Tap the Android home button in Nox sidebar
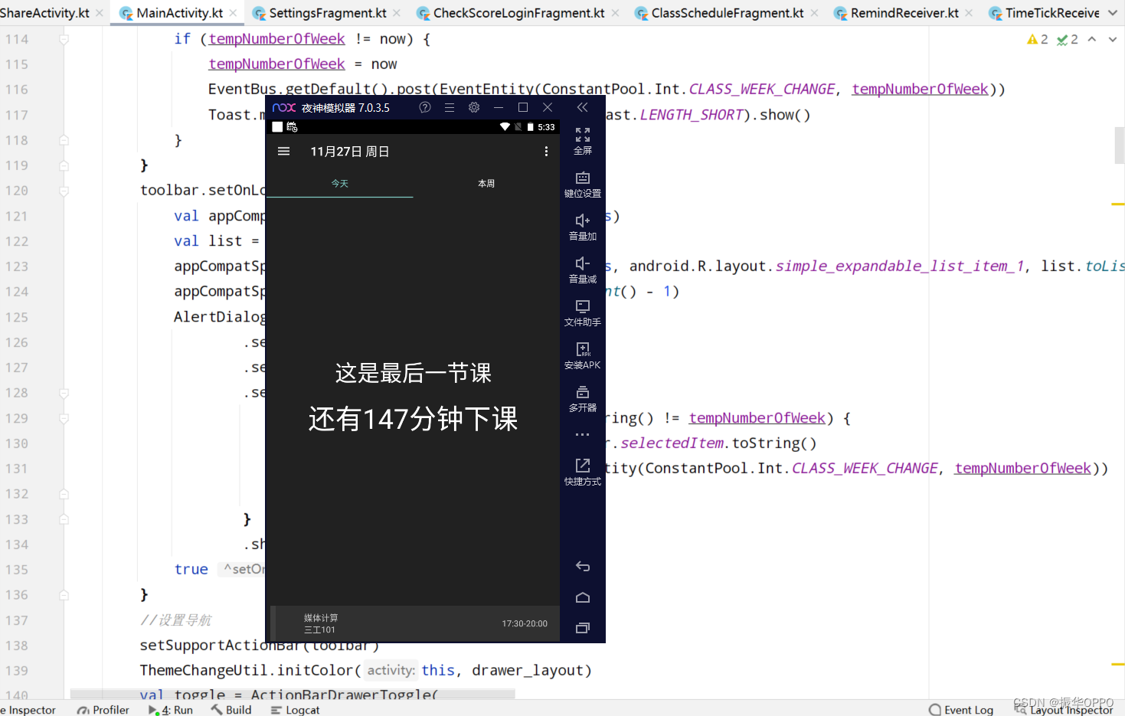This screenshot has width=1125, height=716. [x=583, y=597]
